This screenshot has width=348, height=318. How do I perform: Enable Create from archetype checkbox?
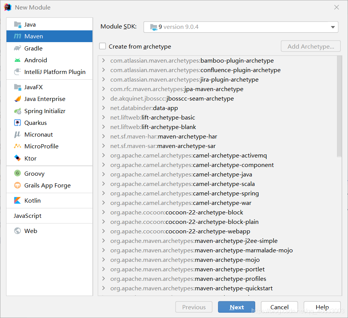[103, 46]
